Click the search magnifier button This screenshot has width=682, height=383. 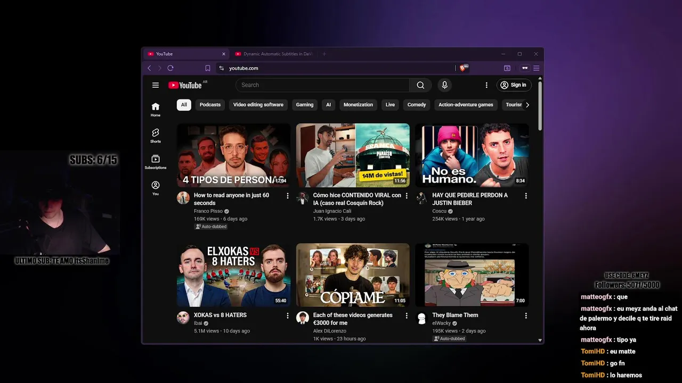420,85
